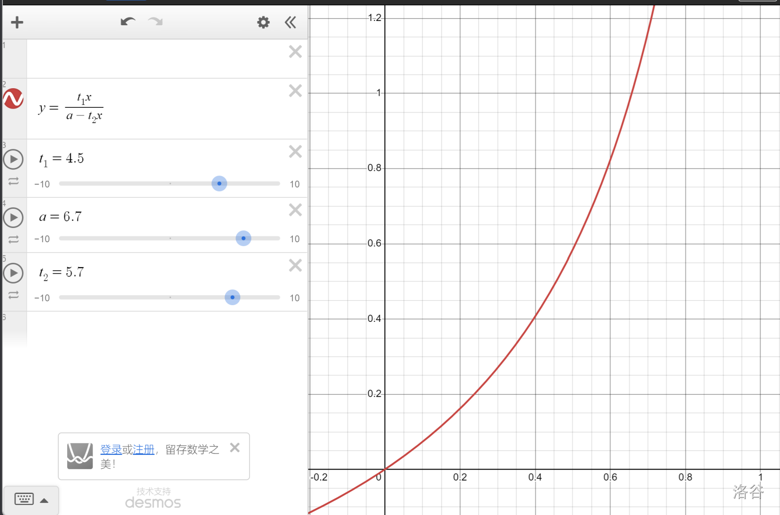
Task: Toggle loop mode for a slider
Action: point(13,239)
